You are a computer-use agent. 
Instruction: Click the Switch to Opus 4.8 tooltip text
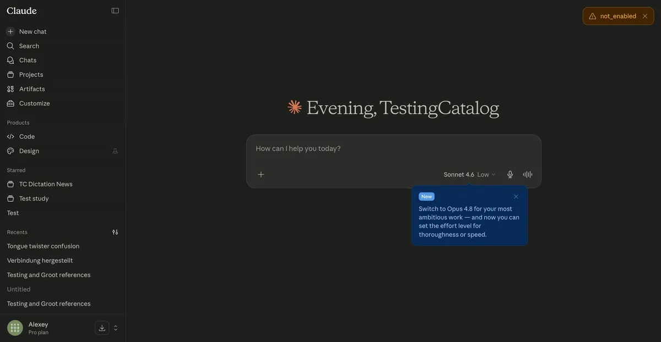click(x=469, y=222)
